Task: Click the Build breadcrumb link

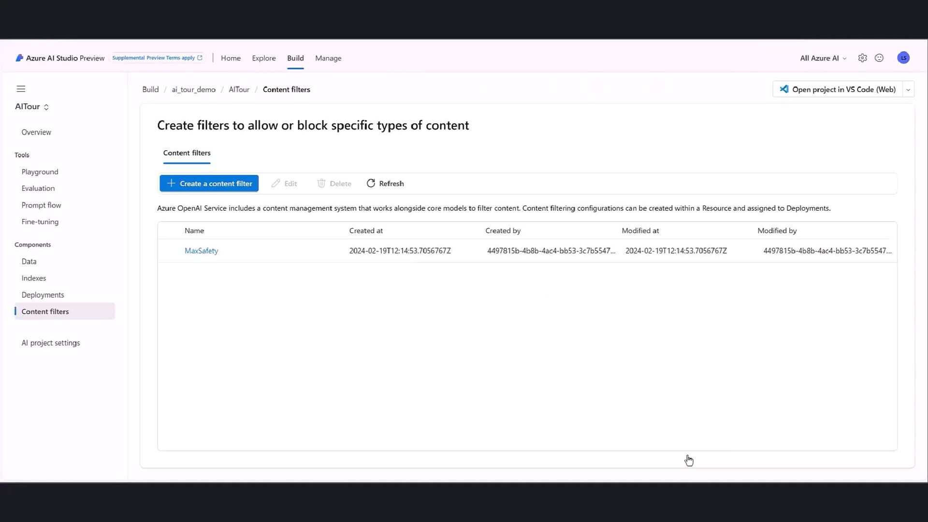Action: point(150,89)
